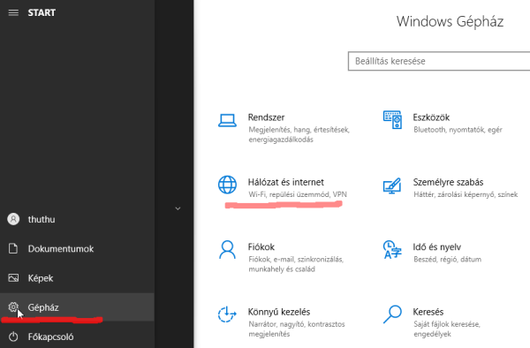Open Idő és nyelv category title
Viewport: 530px width, 348px height.
tap(436, 247)
